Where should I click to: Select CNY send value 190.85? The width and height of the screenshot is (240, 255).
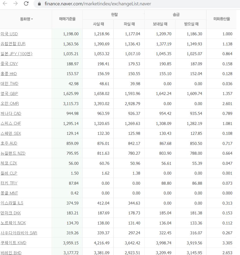click(165, 64)
